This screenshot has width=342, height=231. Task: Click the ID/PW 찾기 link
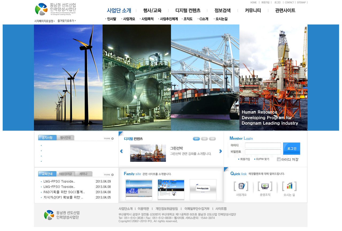(262, 159)
